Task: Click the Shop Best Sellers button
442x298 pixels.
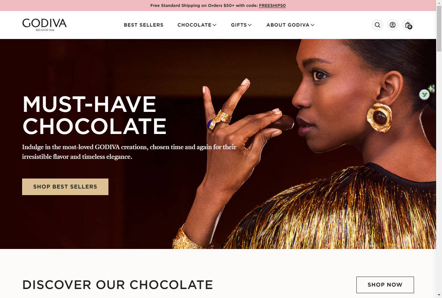Action: [x=65, y=187]
